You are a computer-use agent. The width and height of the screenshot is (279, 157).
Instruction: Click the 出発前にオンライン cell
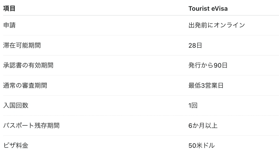click(x=216, y=25)
